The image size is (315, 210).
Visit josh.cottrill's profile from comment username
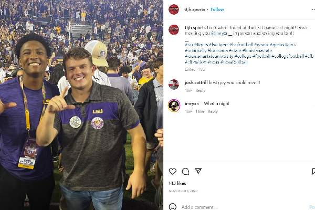coord(196,82)
